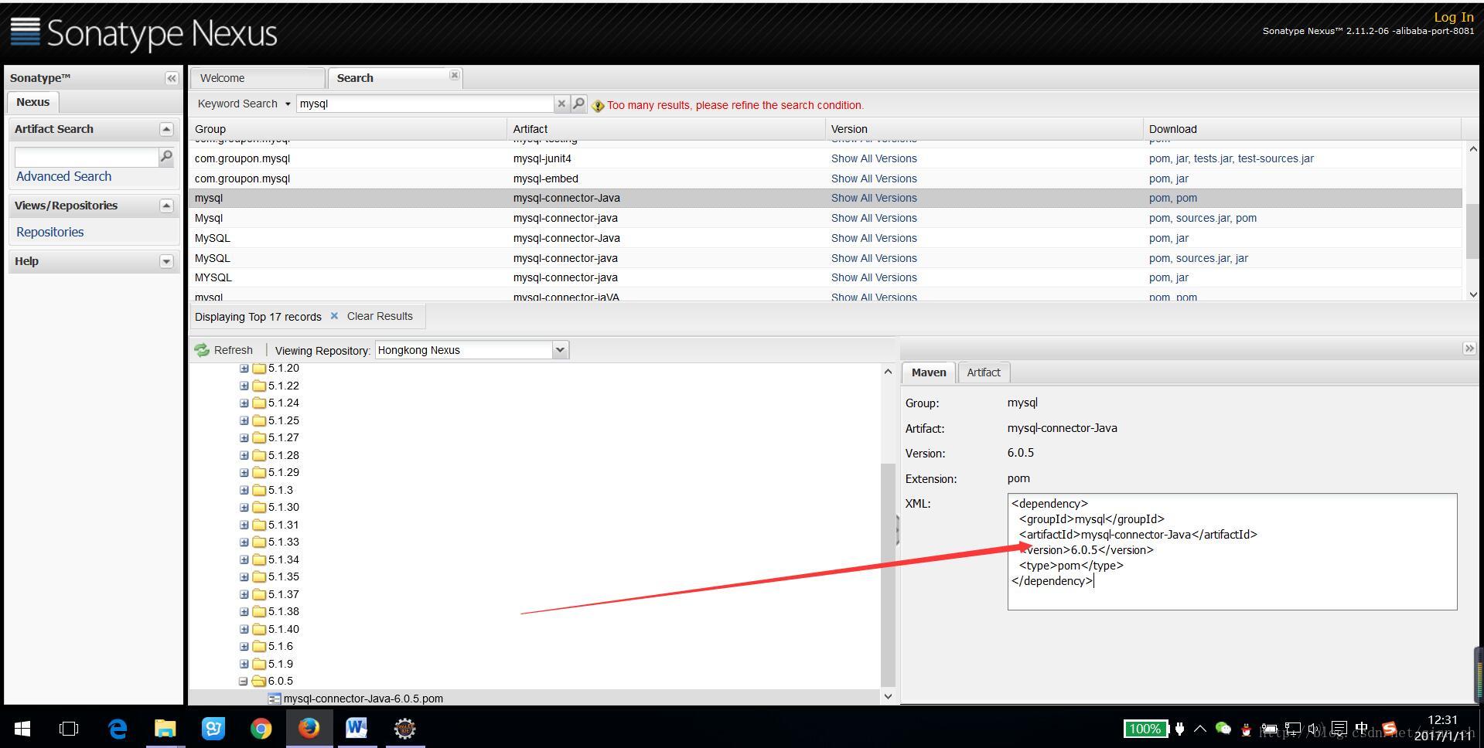Collapse the Sonatype side panel
Viewport: 1484px width, 748px height.
(x=171, y=78)
